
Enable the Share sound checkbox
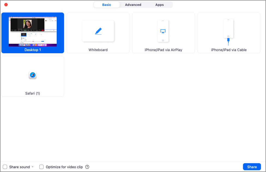pos(5,167)
